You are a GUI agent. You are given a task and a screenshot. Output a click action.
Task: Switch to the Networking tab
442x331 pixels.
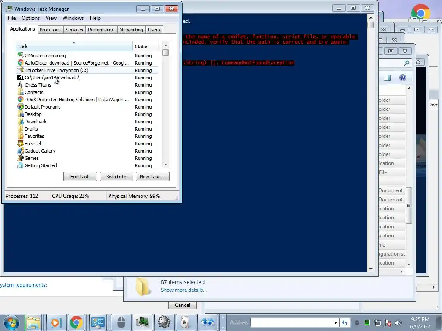(131, 30)
